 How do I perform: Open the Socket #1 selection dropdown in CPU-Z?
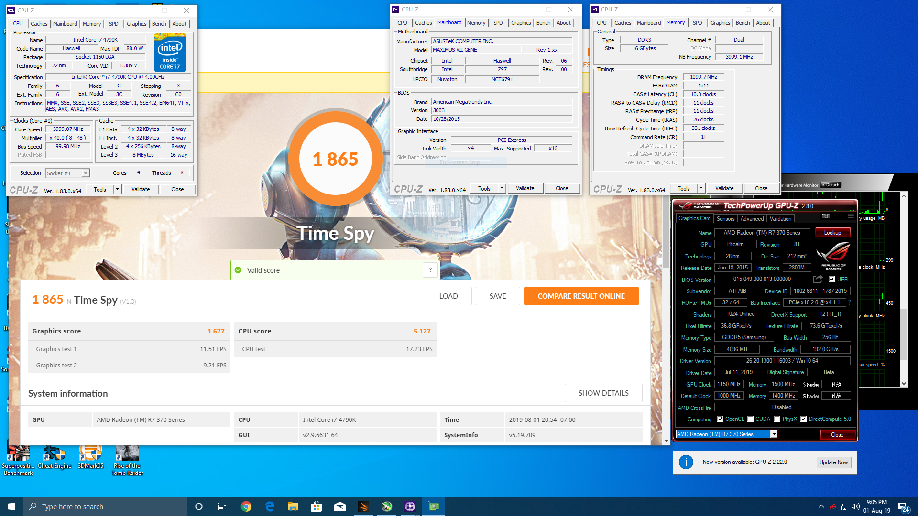point(67,173)
